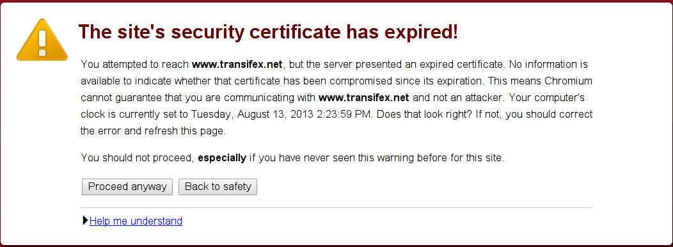Open the Help me understand link
Viewport: 673px width, 247px height.
point(136,221)
